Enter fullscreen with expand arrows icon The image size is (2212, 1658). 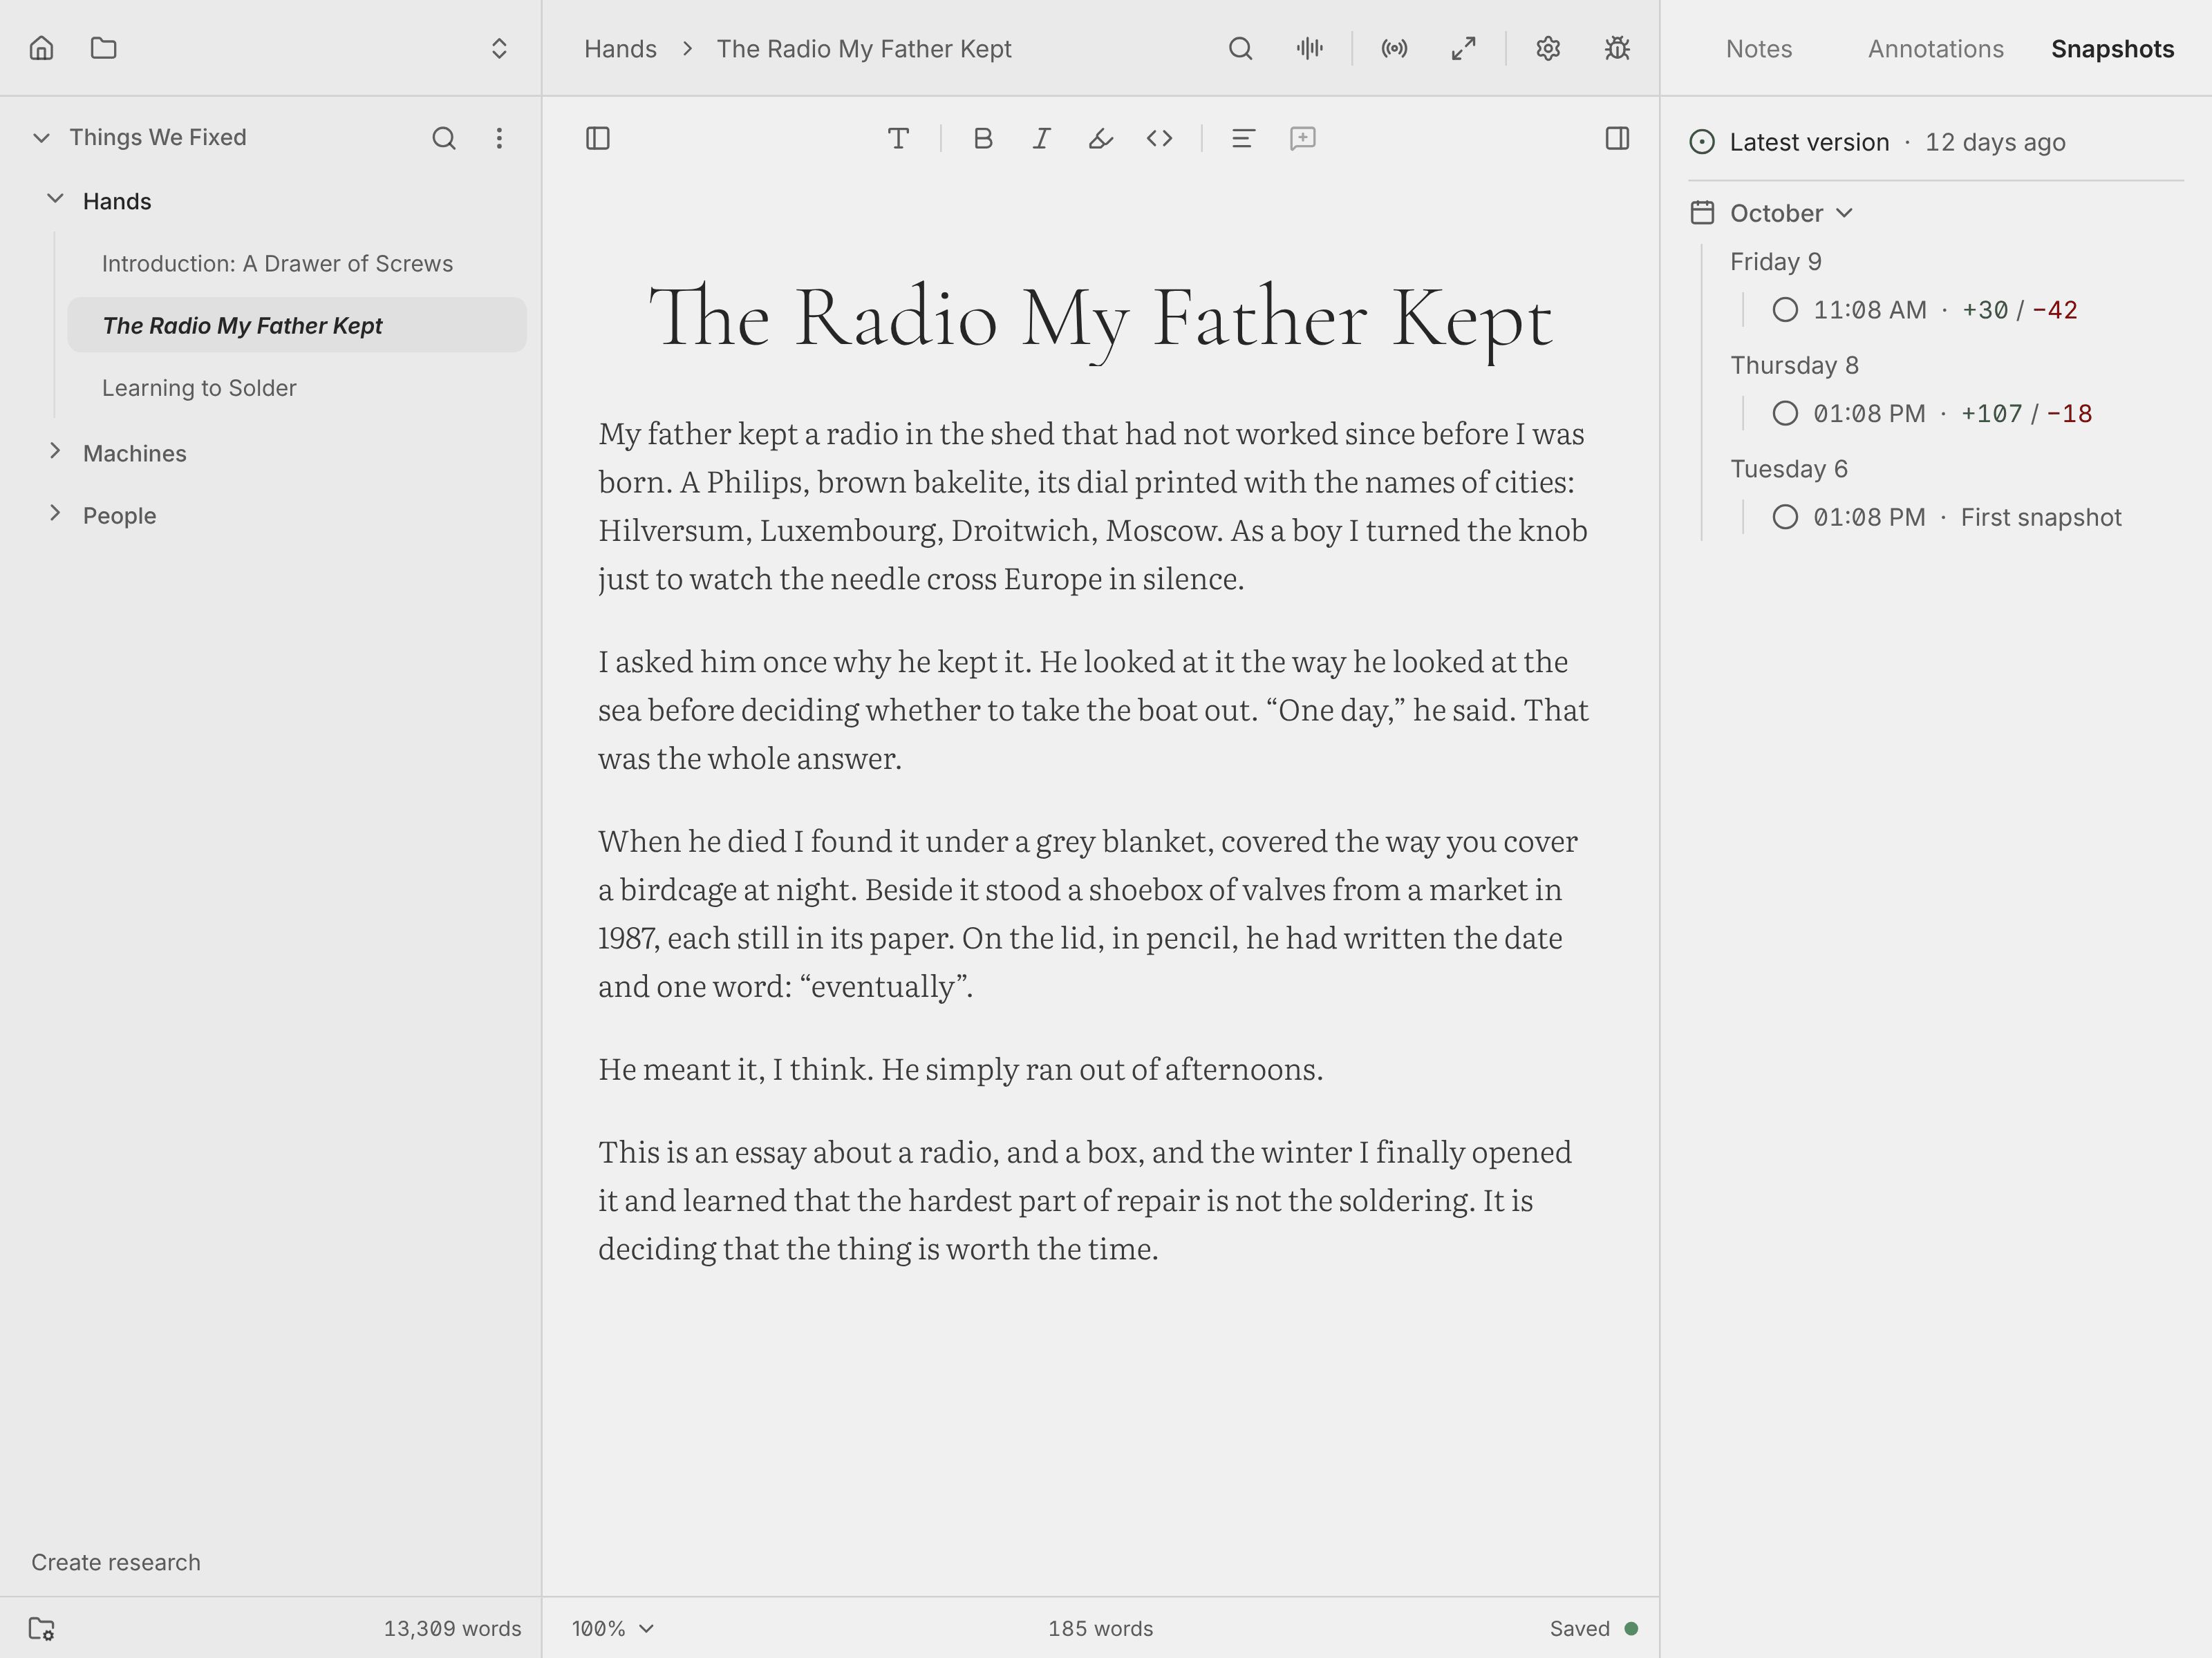(x=1464, y=48)
